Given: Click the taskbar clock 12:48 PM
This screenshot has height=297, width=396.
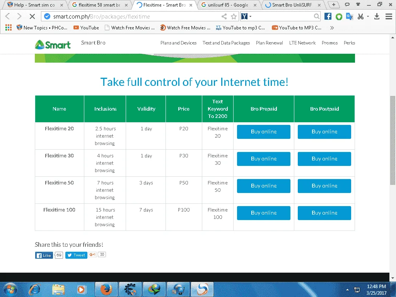Looking at the screenshot, I should tap(376, 287).
